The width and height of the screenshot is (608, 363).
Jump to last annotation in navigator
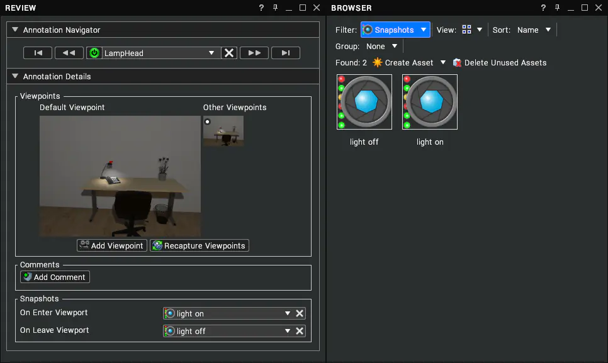285,53
